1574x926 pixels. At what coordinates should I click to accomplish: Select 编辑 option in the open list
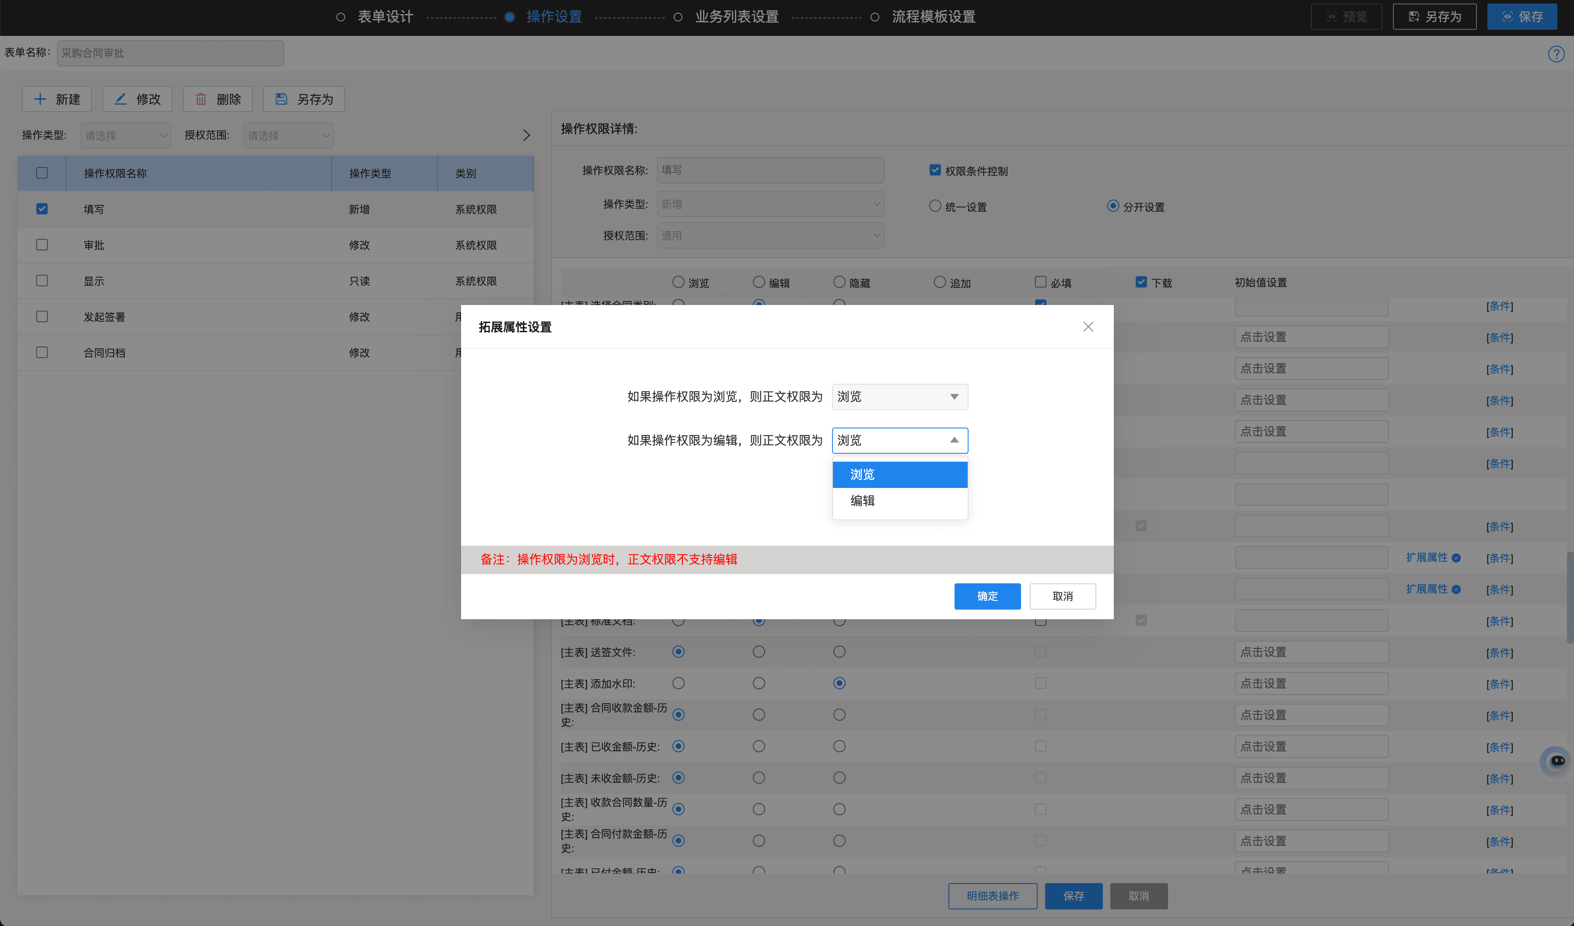[x=899, y=501]
